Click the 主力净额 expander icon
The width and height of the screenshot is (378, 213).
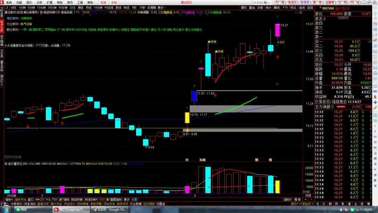[332, 106]
